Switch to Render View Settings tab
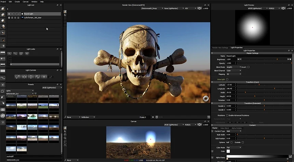 pyautogui.click(x=220, y=48)
